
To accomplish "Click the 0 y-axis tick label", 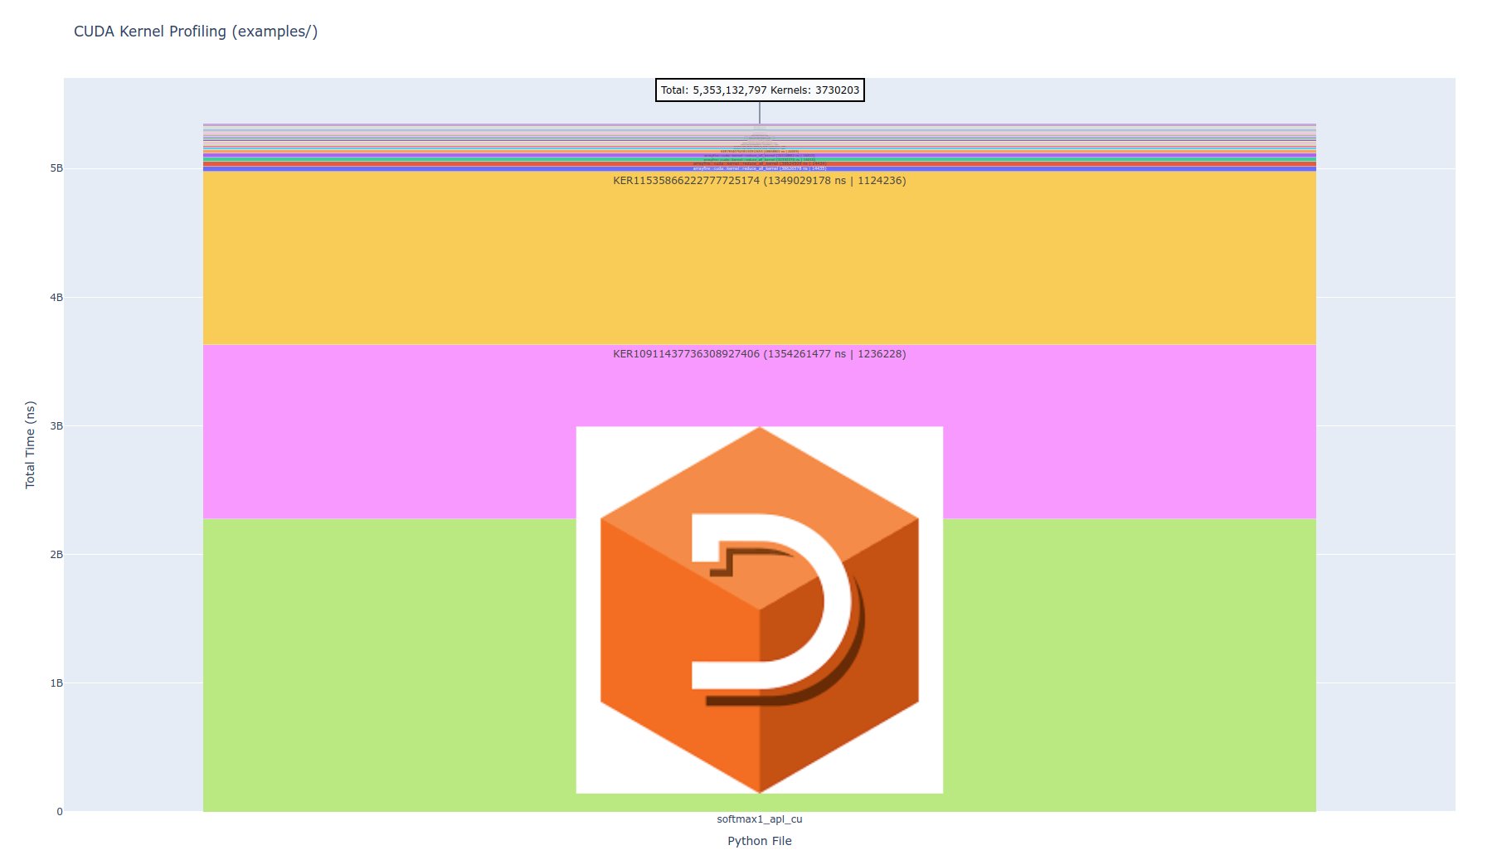I will [x=59, y=812].
